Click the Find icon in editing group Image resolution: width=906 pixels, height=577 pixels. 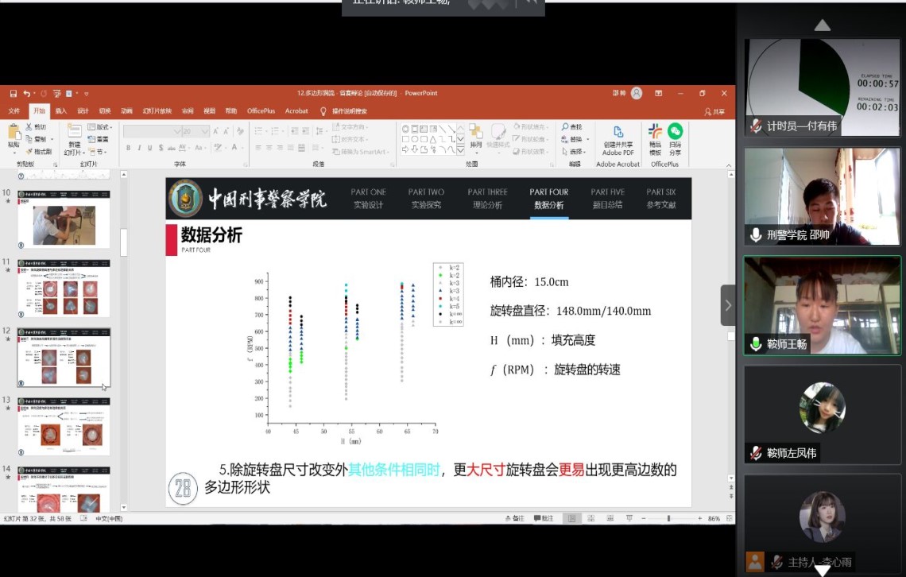click(x=571, y=127)
